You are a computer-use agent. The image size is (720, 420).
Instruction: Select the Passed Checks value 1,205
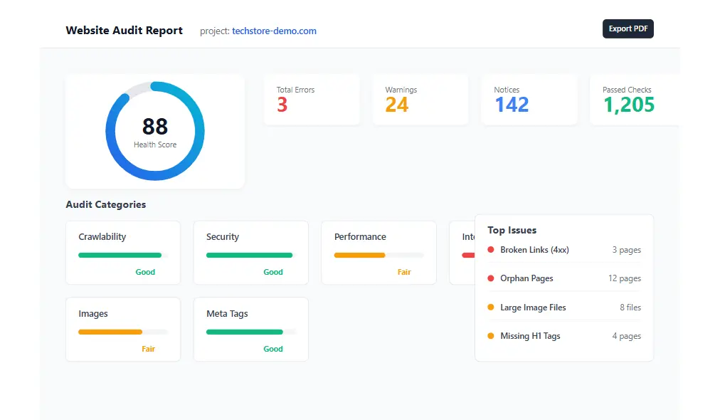(x=629, y=105)
